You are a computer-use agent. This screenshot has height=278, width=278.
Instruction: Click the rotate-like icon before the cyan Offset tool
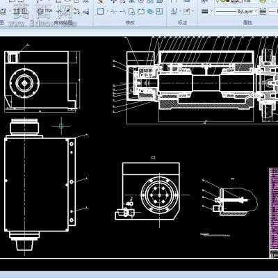coord(141,11)
